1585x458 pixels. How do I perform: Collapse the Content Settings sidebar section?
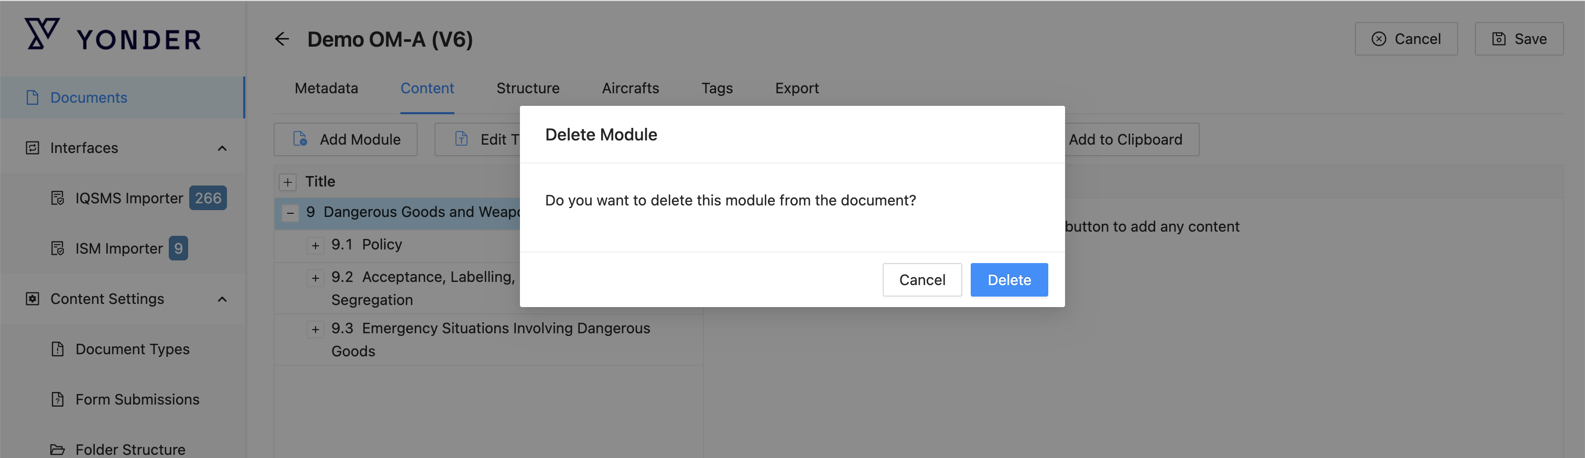click(x=222, y=299)
